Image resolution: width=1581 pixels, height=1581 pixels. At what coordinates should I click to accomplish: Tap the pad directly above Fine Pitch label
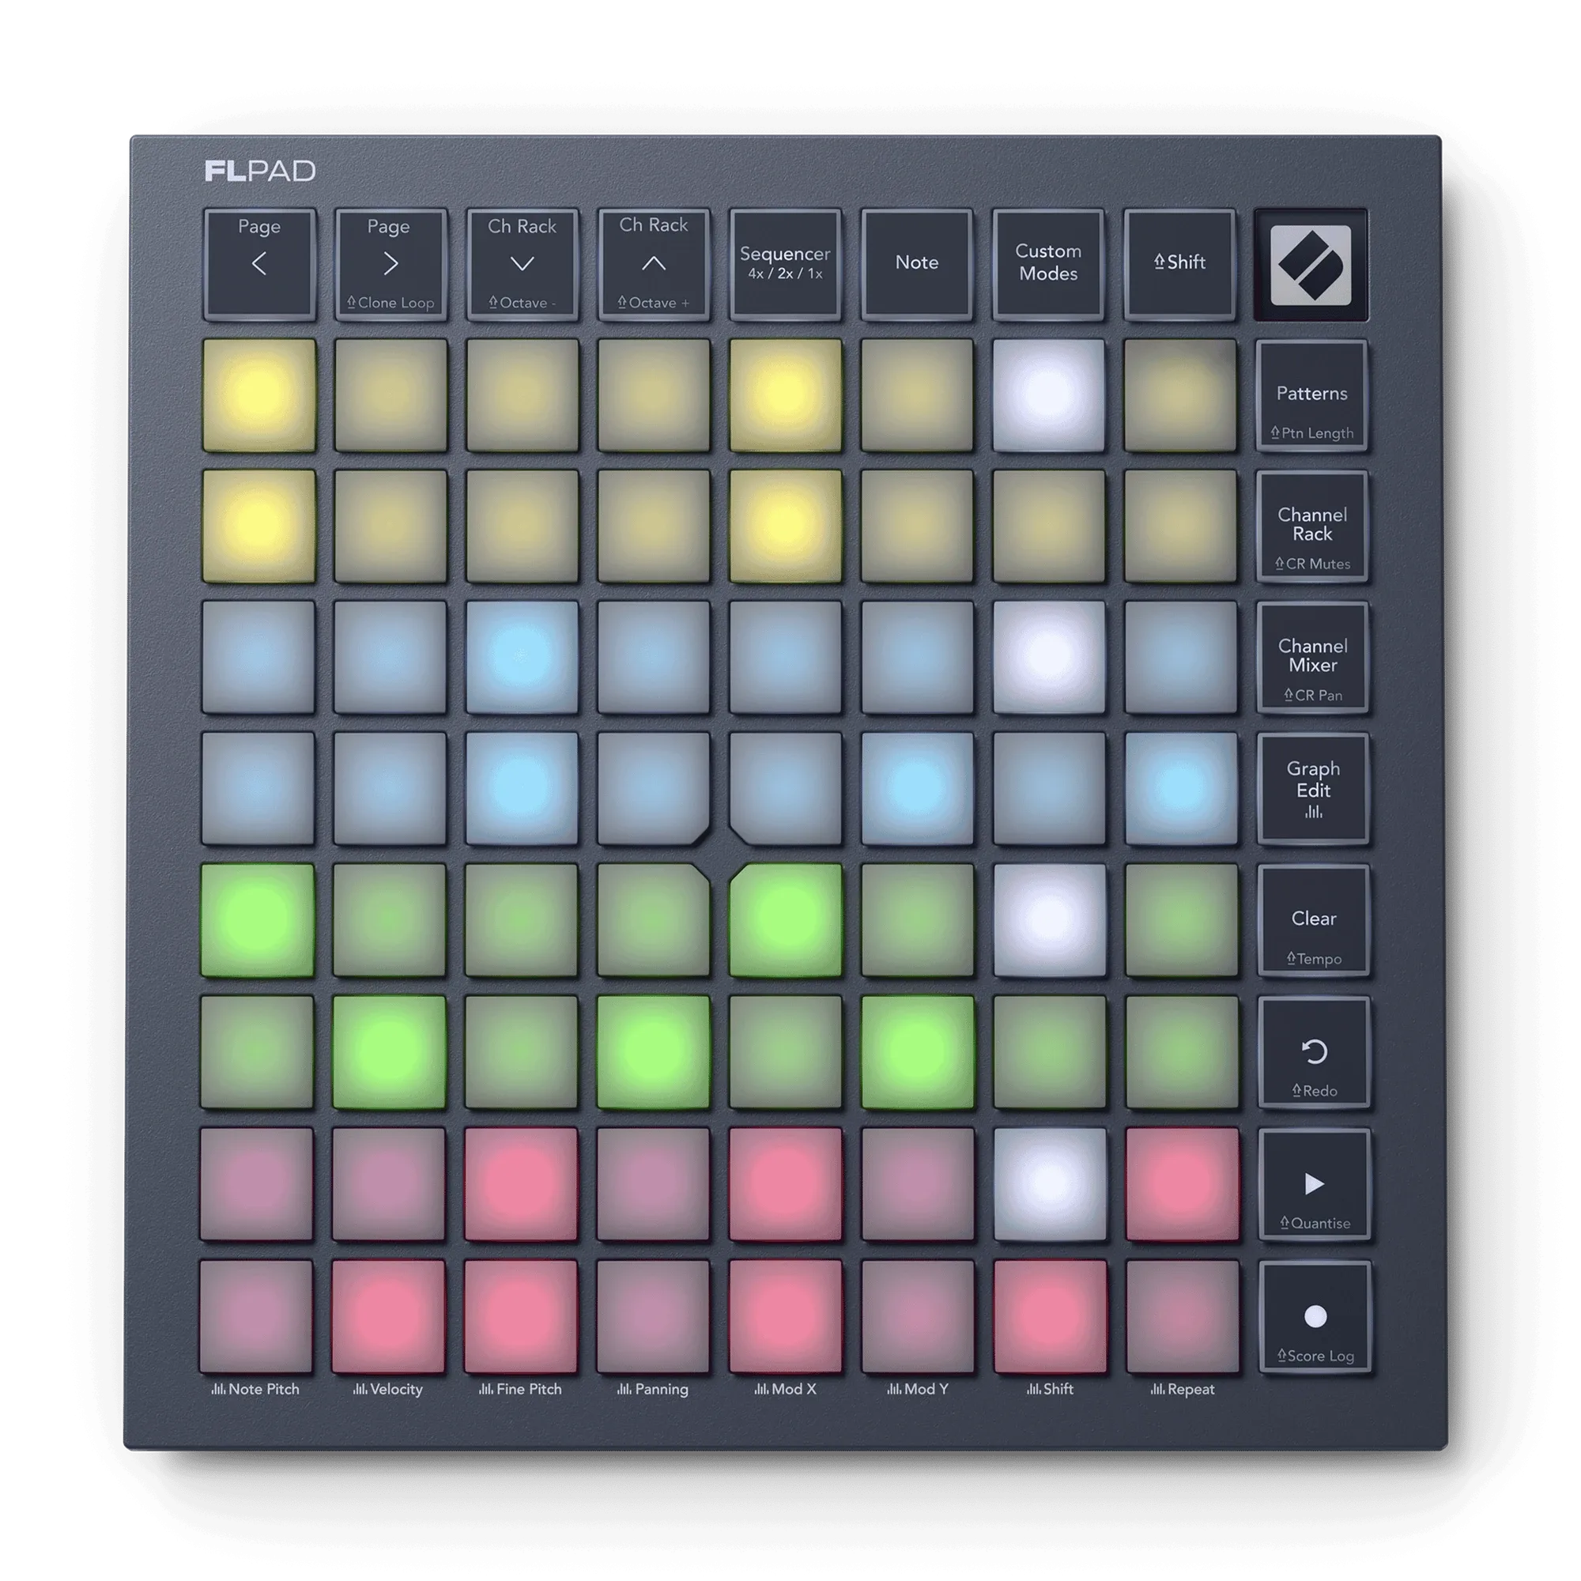(521, 1317)
